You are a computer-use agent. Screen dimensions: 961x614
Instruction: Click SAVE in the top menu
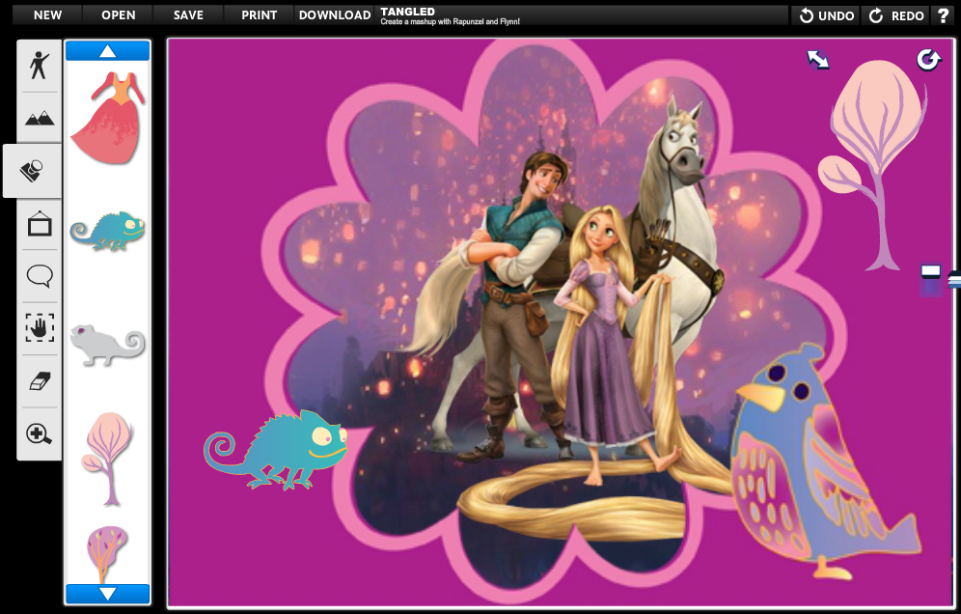(x=188, y=15)
